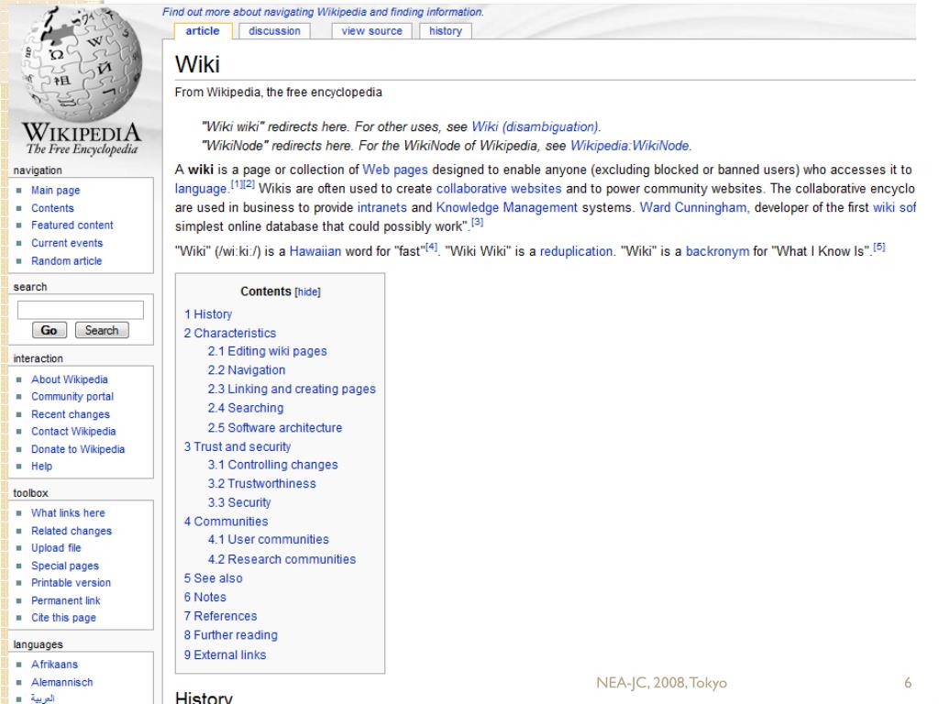Switch to the article tab
The height and width of the screenshot is (704, 939).
click(x=203, y=31)
